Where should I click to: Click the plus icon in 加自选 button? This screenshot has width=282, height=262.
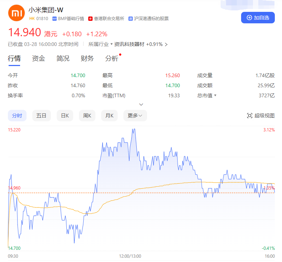pos(249,18)
